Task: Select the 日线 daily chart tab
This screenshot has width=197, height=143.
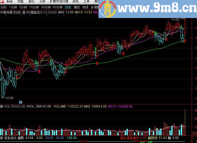Action: (68, 7)
